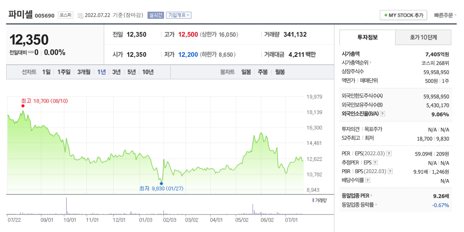Viewport: 464px width, 232px height.
Task: Click the 투자의견 link
Action: (350, 129)
